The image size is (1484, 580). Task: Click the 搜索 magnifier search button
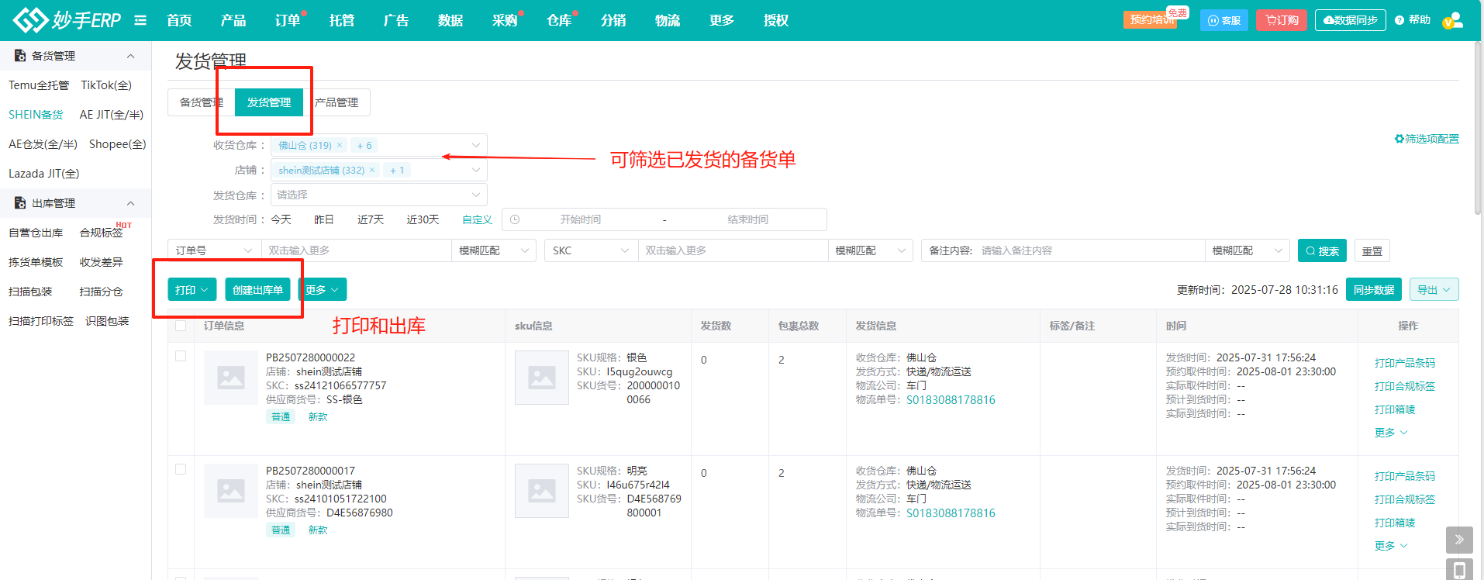pos(1322,250)
